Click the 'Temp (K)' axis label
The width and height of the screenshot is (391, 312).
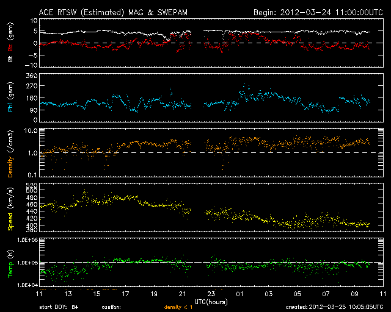(x=10, y=264)
